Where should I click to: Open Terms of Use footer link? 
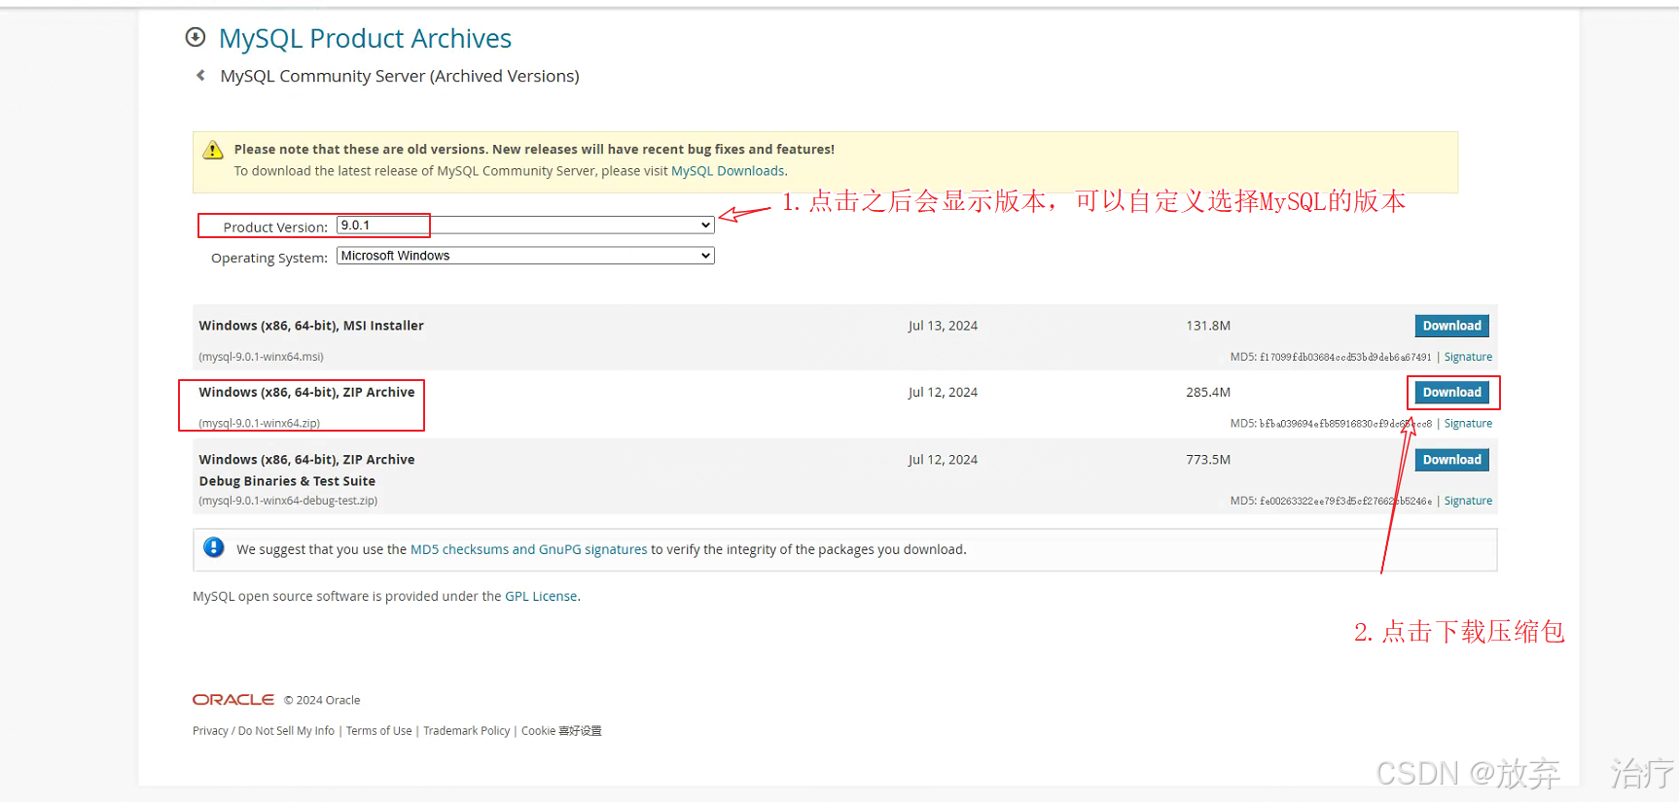pos(379,731)
